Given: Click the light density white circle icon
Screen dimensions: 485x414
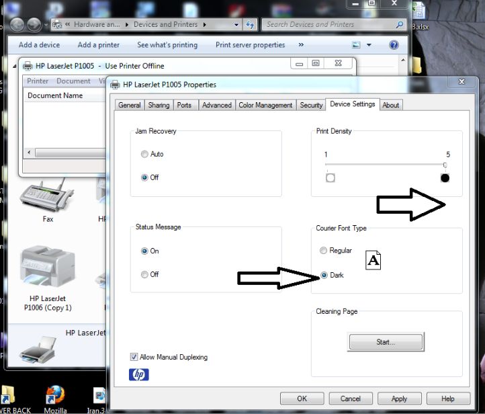Looking at the screenshot, I should coord(330,178).
